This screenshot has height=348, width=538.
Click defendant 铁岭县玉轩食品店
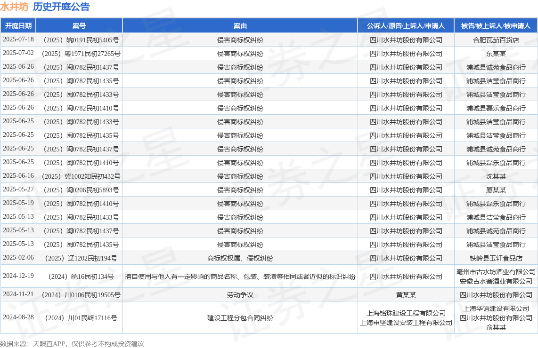tap(496, 258)
